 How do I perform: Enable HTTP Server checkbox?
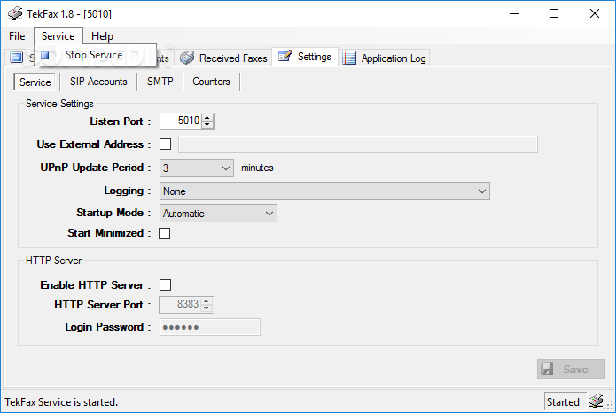[166, 284]
